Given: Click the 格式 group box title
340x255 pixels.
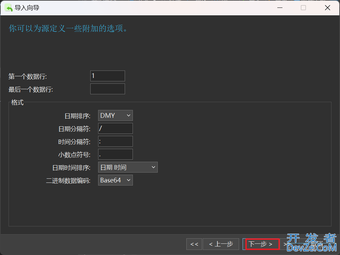Looking at the screenshot, I should pos(17,102).
